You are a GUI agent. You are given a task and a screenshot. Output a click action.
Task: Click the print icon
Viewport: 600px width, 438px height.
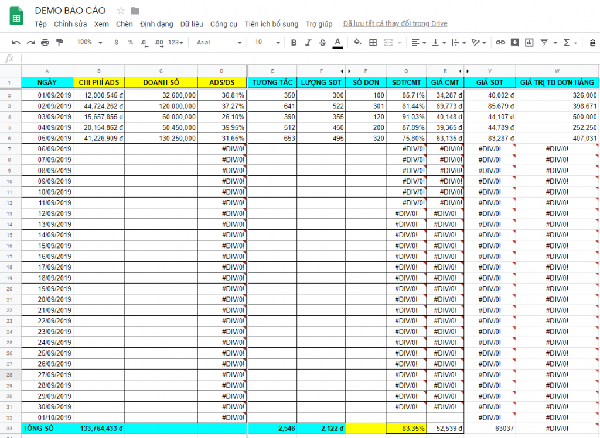click(45, 42)
